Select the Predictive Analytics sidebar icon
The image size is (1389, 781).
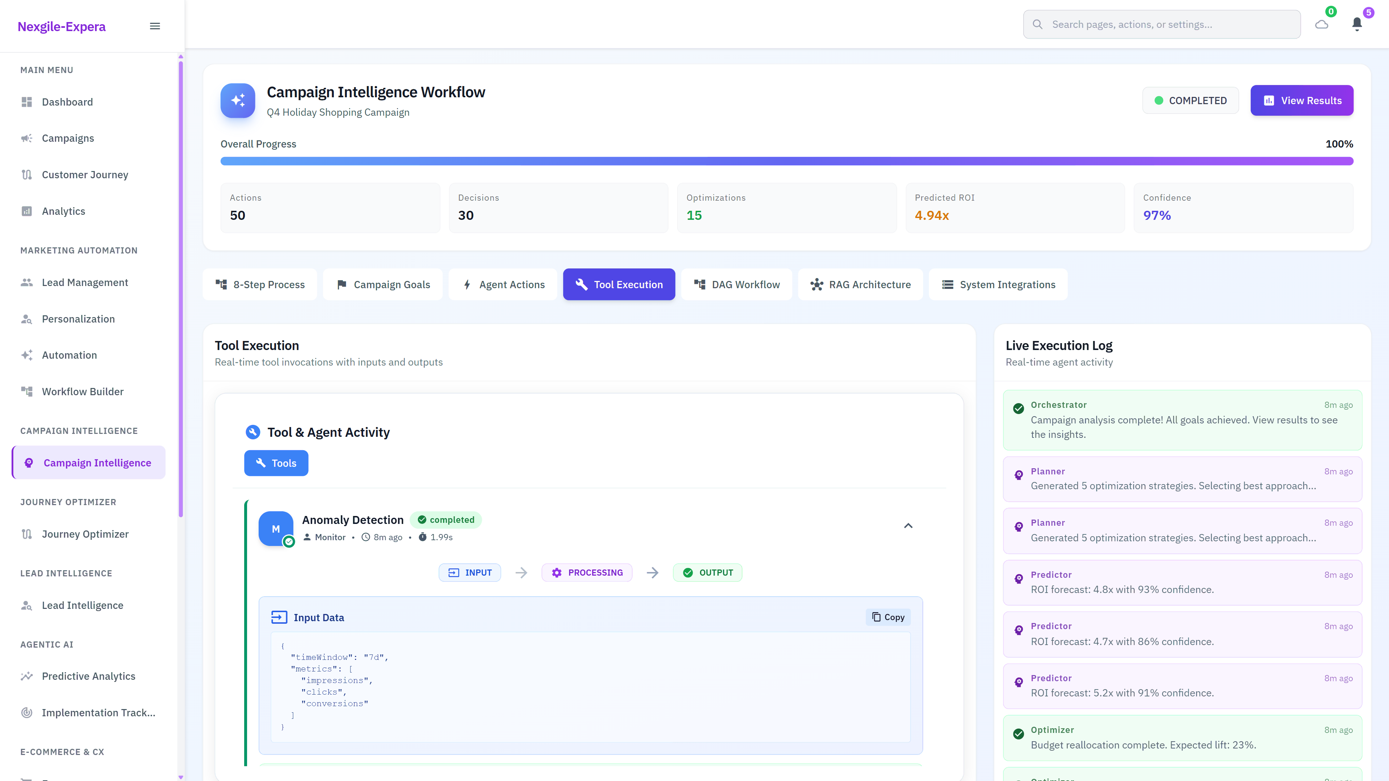point(27,676)
